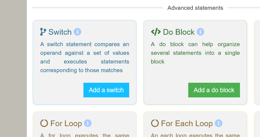Image resolution: width=260 pixels, height=137 pixels.
Task: Click the gray left sidebar panel
Action: click(13, 68)
